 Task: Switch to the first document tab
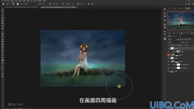point(21,7)
